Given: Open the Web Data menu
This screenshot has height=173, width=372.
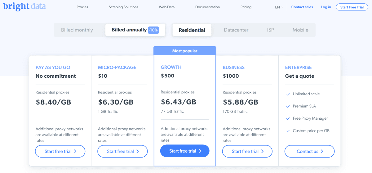Looking at the screenshot, I should point(167,7).
